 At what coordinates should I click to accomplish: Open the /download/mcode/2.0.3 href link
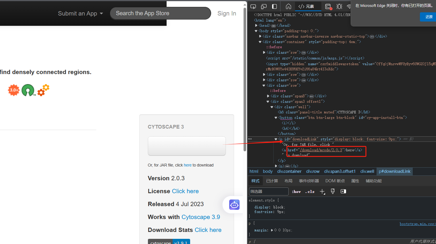321,150
